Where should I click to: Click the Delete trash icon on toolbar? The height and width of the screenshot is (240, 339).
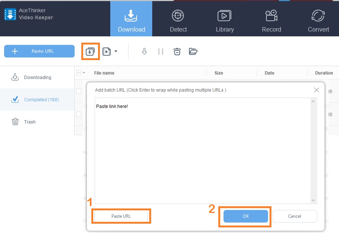pyautogui.click(x=177, y=51)
